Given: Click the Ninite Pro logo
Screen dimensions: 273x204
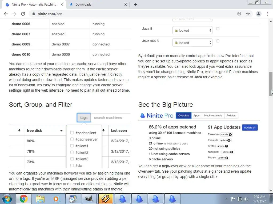Looking at the screenshot, I should [157, 116].
